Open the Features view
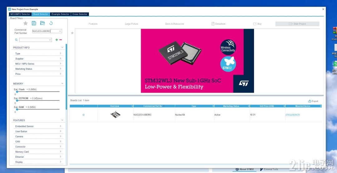 [x=93, y=24]
